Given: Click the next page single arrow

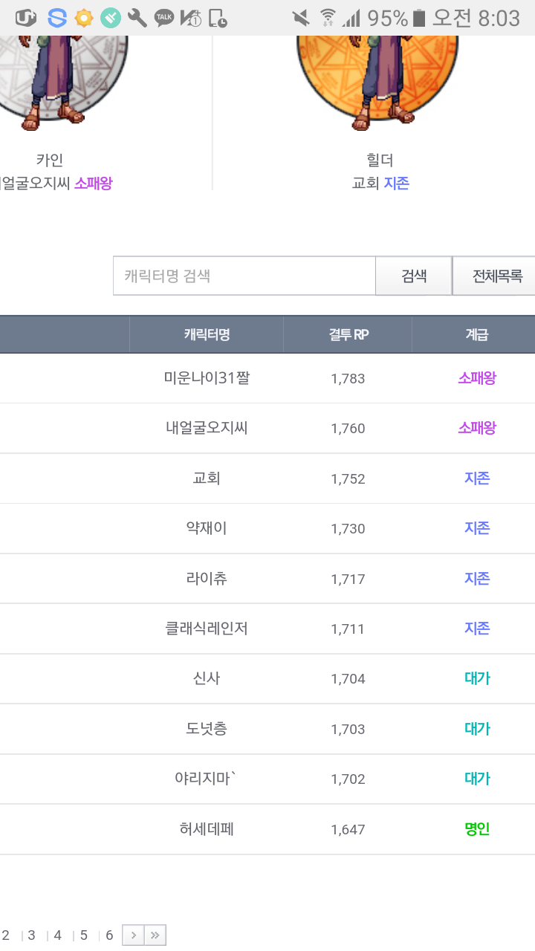Looking at the screenshot, I should click(133, 935).
